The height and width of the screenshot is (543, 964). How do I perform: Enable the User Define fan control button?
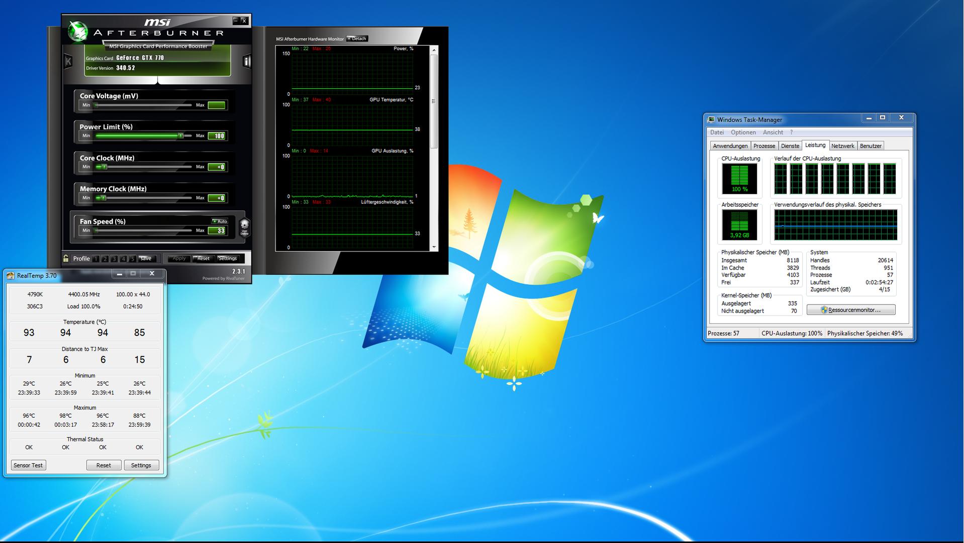[x=244, y=227]
